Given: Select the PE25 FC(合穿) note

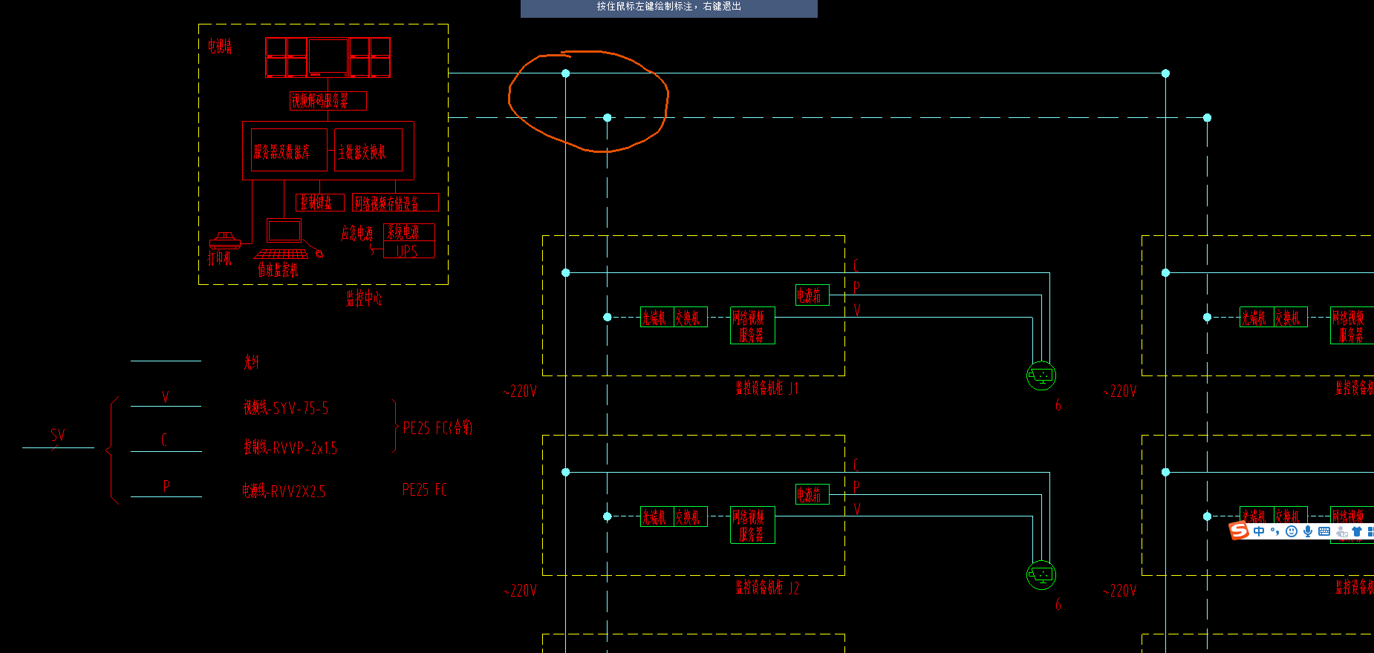Looking at the screenshot, I should tap(437, 427).
